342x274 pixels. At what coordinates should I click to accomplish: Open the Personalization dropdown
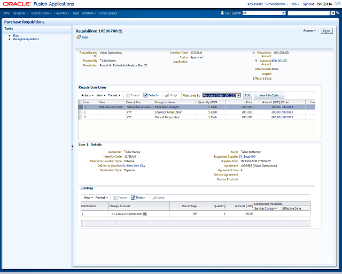(x=277, y=4)
